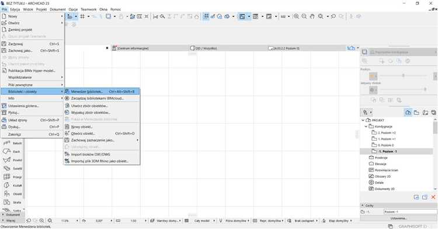Collapse the Kondygnacje tree node
This screenshot has height=229, width=438.
point(366,126)
